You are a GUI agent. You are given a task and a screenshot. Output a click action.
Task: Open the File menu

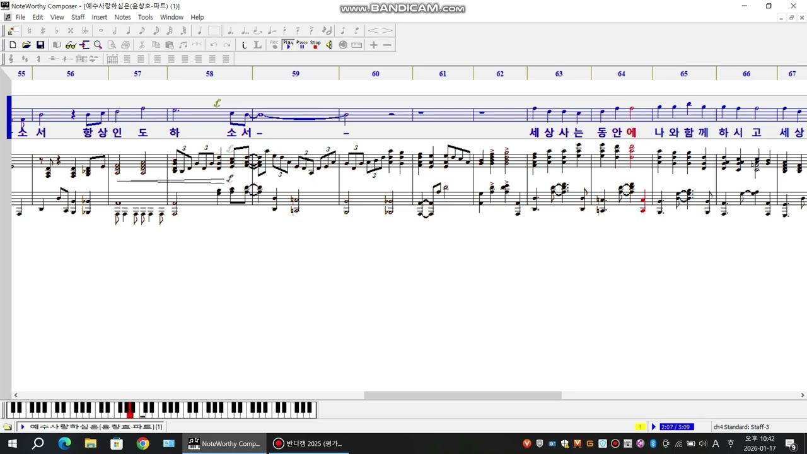coord(20,17)
